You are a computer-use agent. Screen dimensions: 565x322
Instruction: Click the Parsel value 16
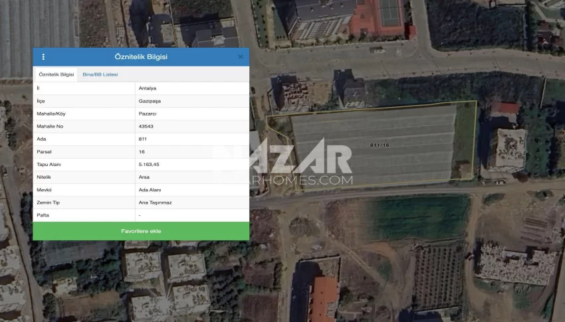(142, 151)
